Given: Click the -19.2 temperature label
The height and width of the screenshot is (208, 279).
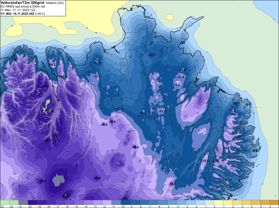Looking at the screenshot, I should pos(42,181).
